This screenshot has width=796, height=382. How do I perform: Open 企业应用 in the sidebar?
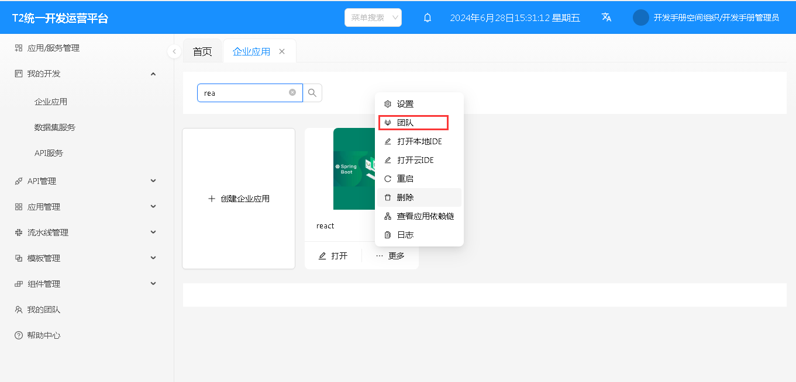coord(51,102)
